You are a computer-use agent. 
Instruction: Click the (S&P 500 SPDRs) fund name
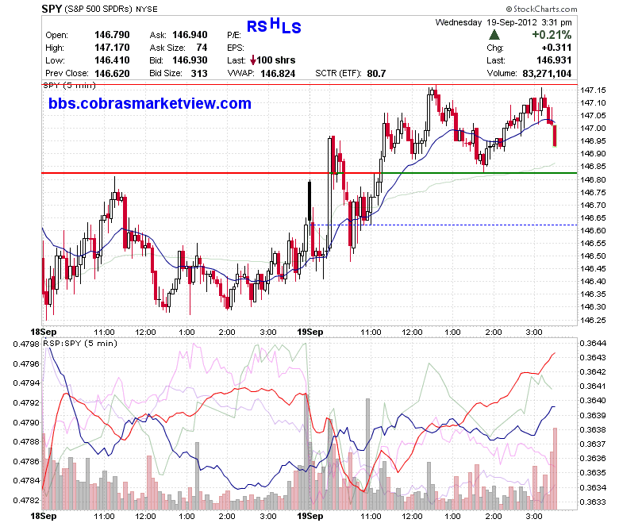tap(98, 9)
